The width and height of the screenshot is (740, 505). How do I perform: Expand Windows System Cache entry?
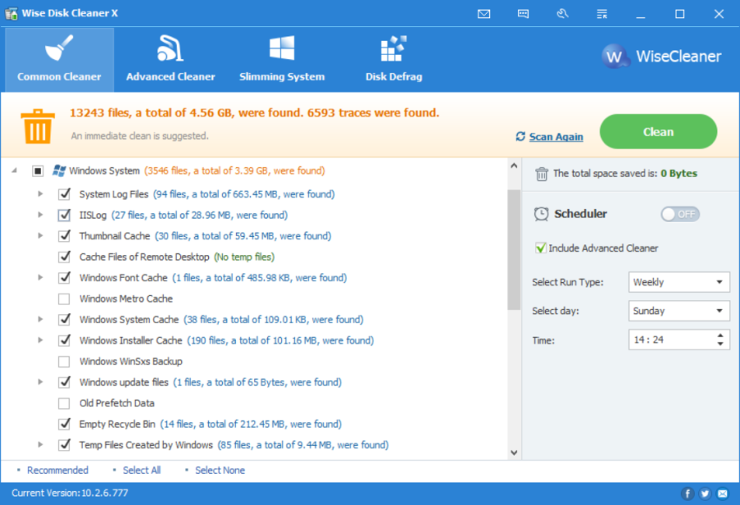pos(40,319)
